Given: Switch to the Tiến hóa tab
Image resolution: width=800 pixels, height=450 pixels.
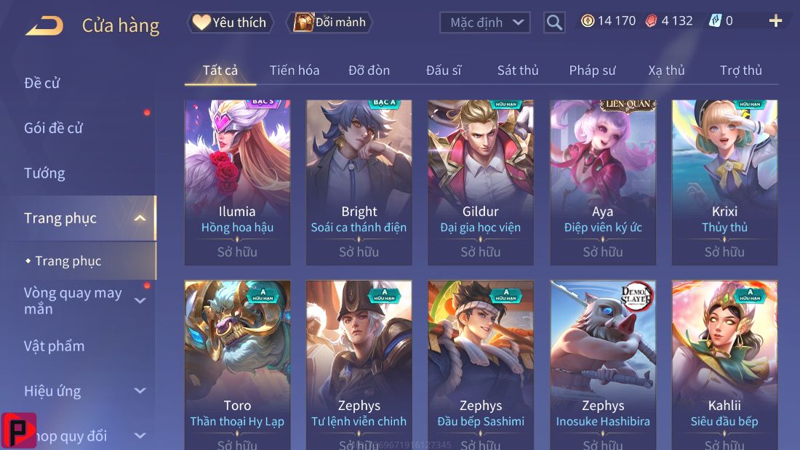Looking at the screenshot, I should 295,71.
